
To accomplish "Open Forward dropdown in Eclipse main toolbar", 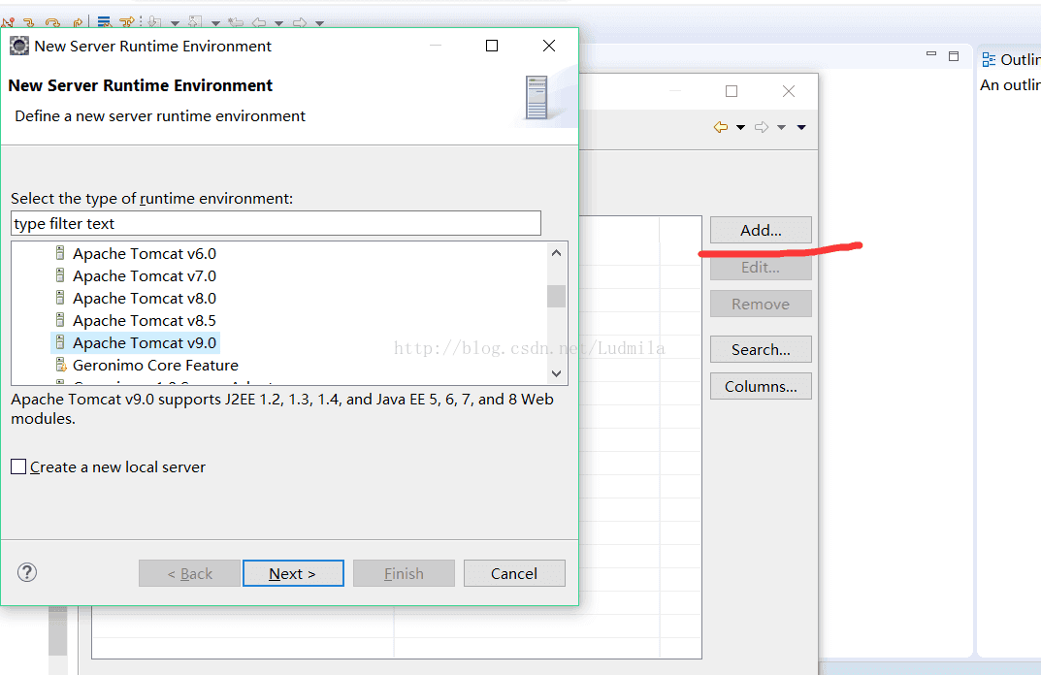I will coord(319,23).
